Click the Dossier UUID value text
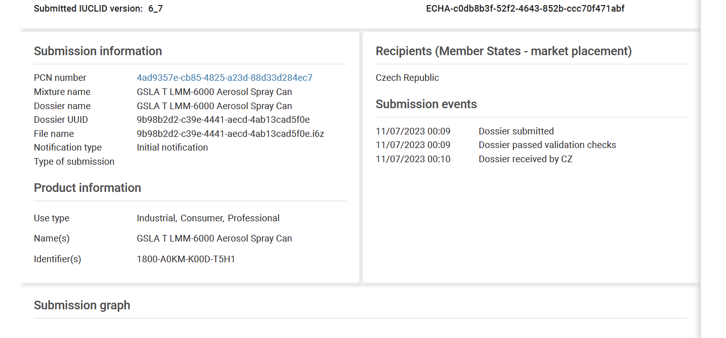Image resolution: width=726 pixels, height=338 pixels. [223, 120]
